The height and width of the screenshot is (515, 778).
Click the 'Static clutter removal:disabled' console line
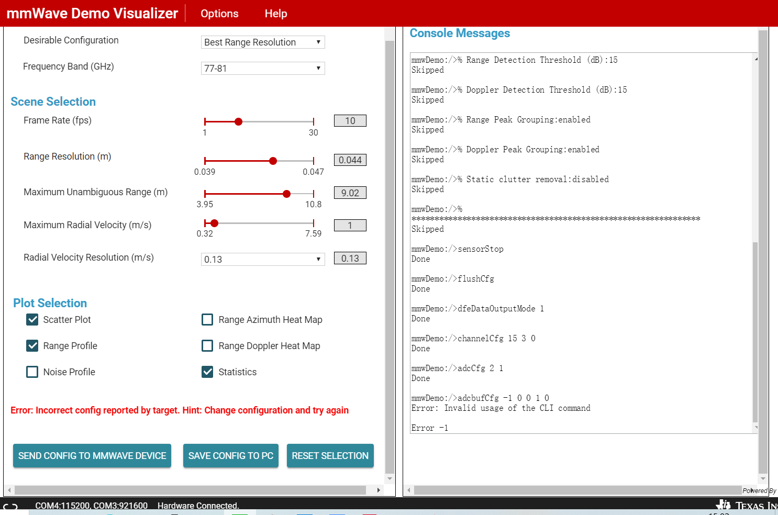tap(510, 180)
